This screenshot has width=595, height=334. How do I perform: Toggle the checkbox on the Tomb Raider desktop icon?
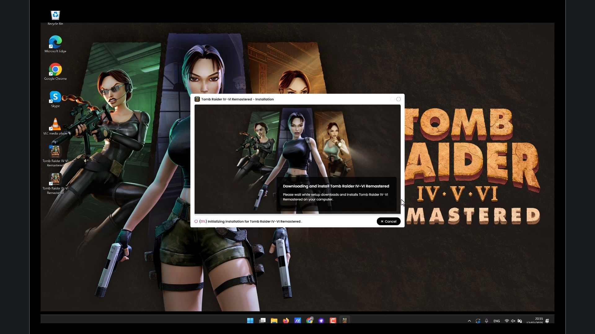coord(51,147)
